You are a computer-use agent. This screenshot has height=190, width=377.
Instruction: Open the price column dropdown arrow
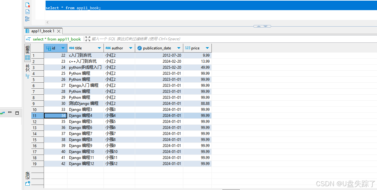(207, 48)
